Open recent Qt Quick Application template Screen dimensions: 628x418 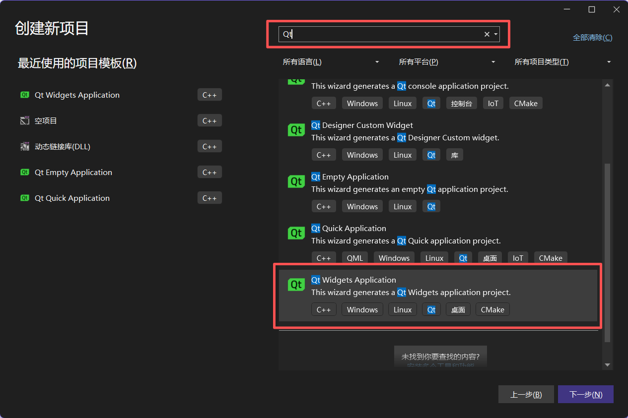click(121, 198)
